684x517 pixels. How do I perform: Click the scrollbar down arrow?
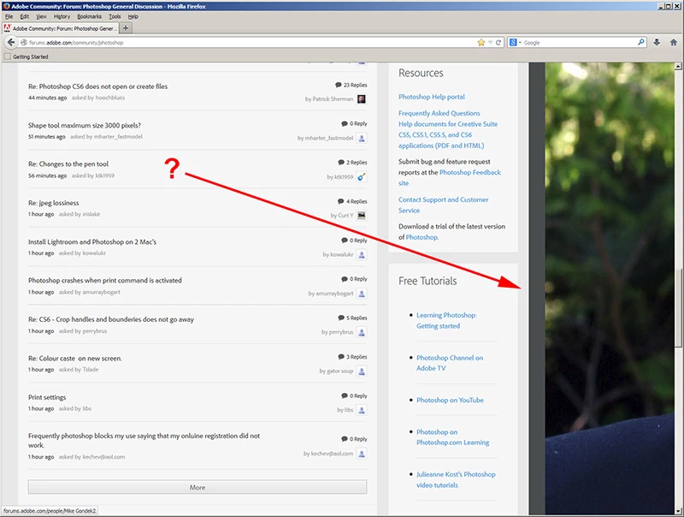[678, 510]
